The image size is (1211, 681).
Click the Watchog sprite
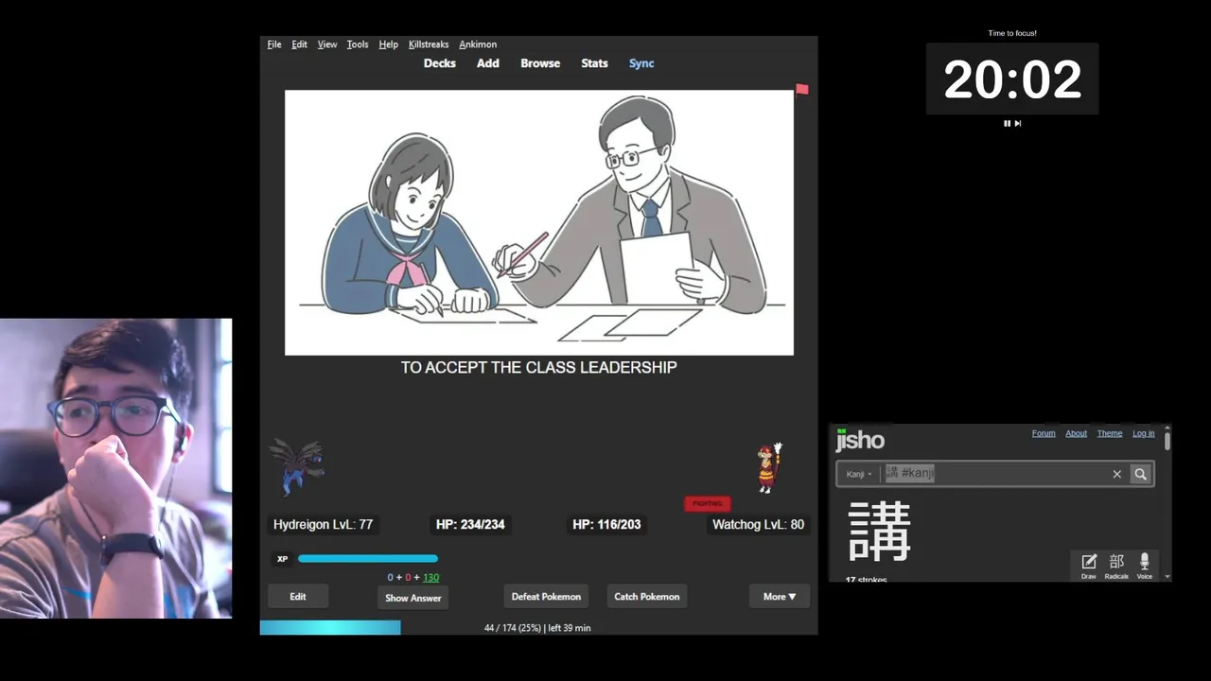tap(769, 467)
